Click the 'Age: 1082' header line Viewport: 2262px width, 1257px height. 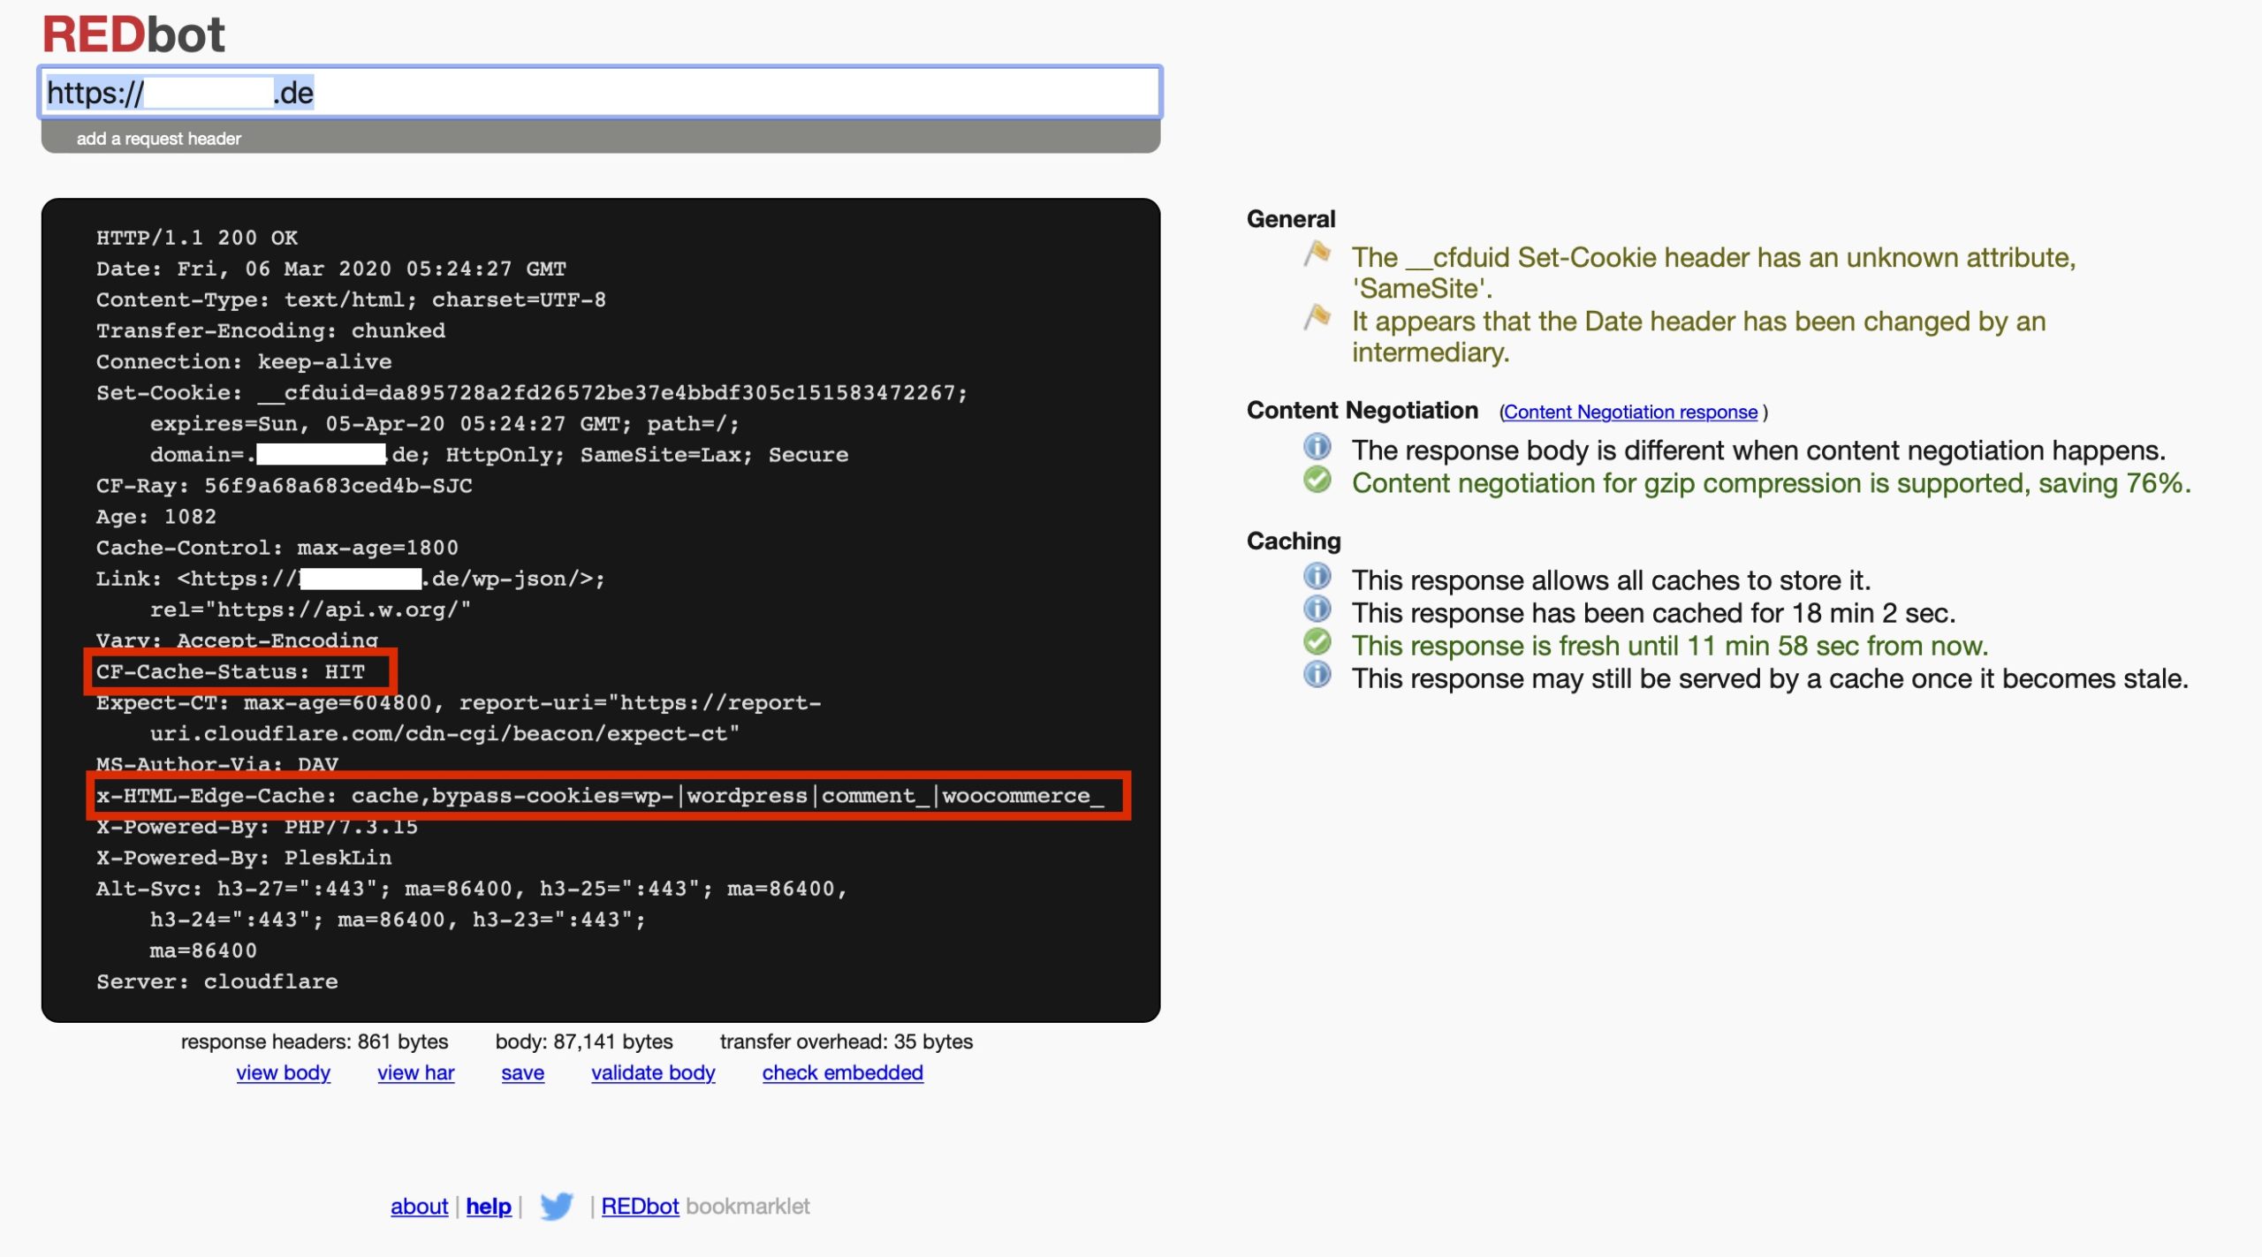coord(156,517)
